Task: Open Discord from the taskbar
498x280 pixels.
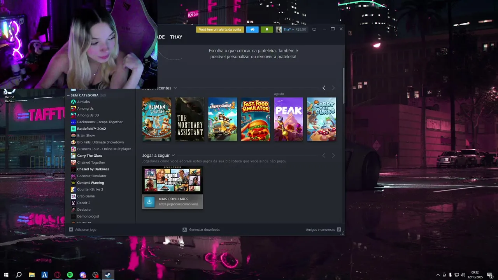Action: pyautogui.click(x=83, y=275)
